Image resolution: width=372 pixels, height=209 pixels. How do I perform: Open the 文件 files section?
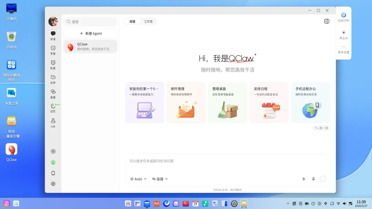(53, 79)
